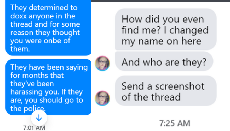Click the gray "How did you even find me?" bubble
Viewport: 230px width, 131px height.
pos(166,30)
